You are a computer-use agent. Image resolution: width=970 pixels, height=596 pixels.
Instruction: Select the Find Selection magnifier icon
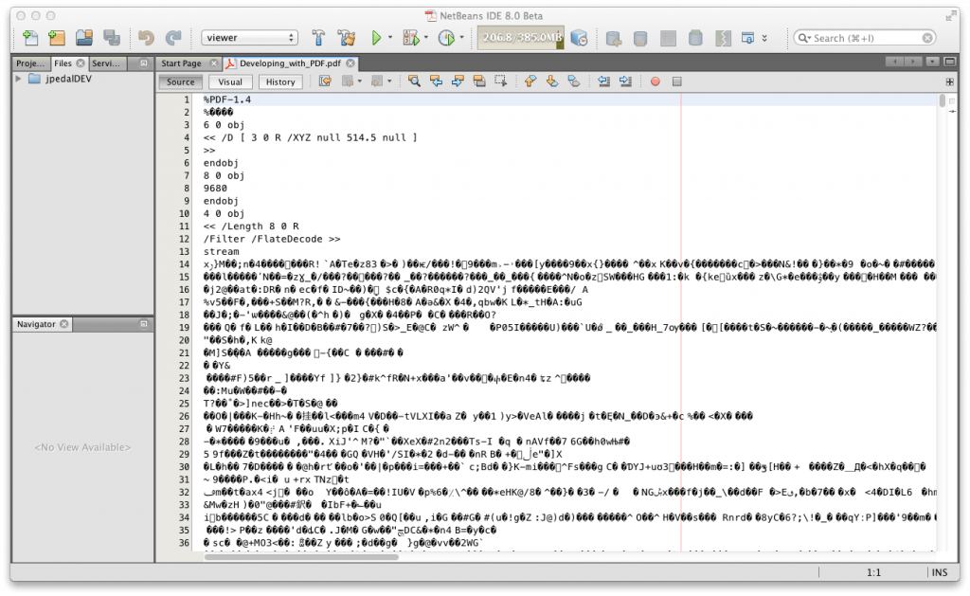pos(414,81)
